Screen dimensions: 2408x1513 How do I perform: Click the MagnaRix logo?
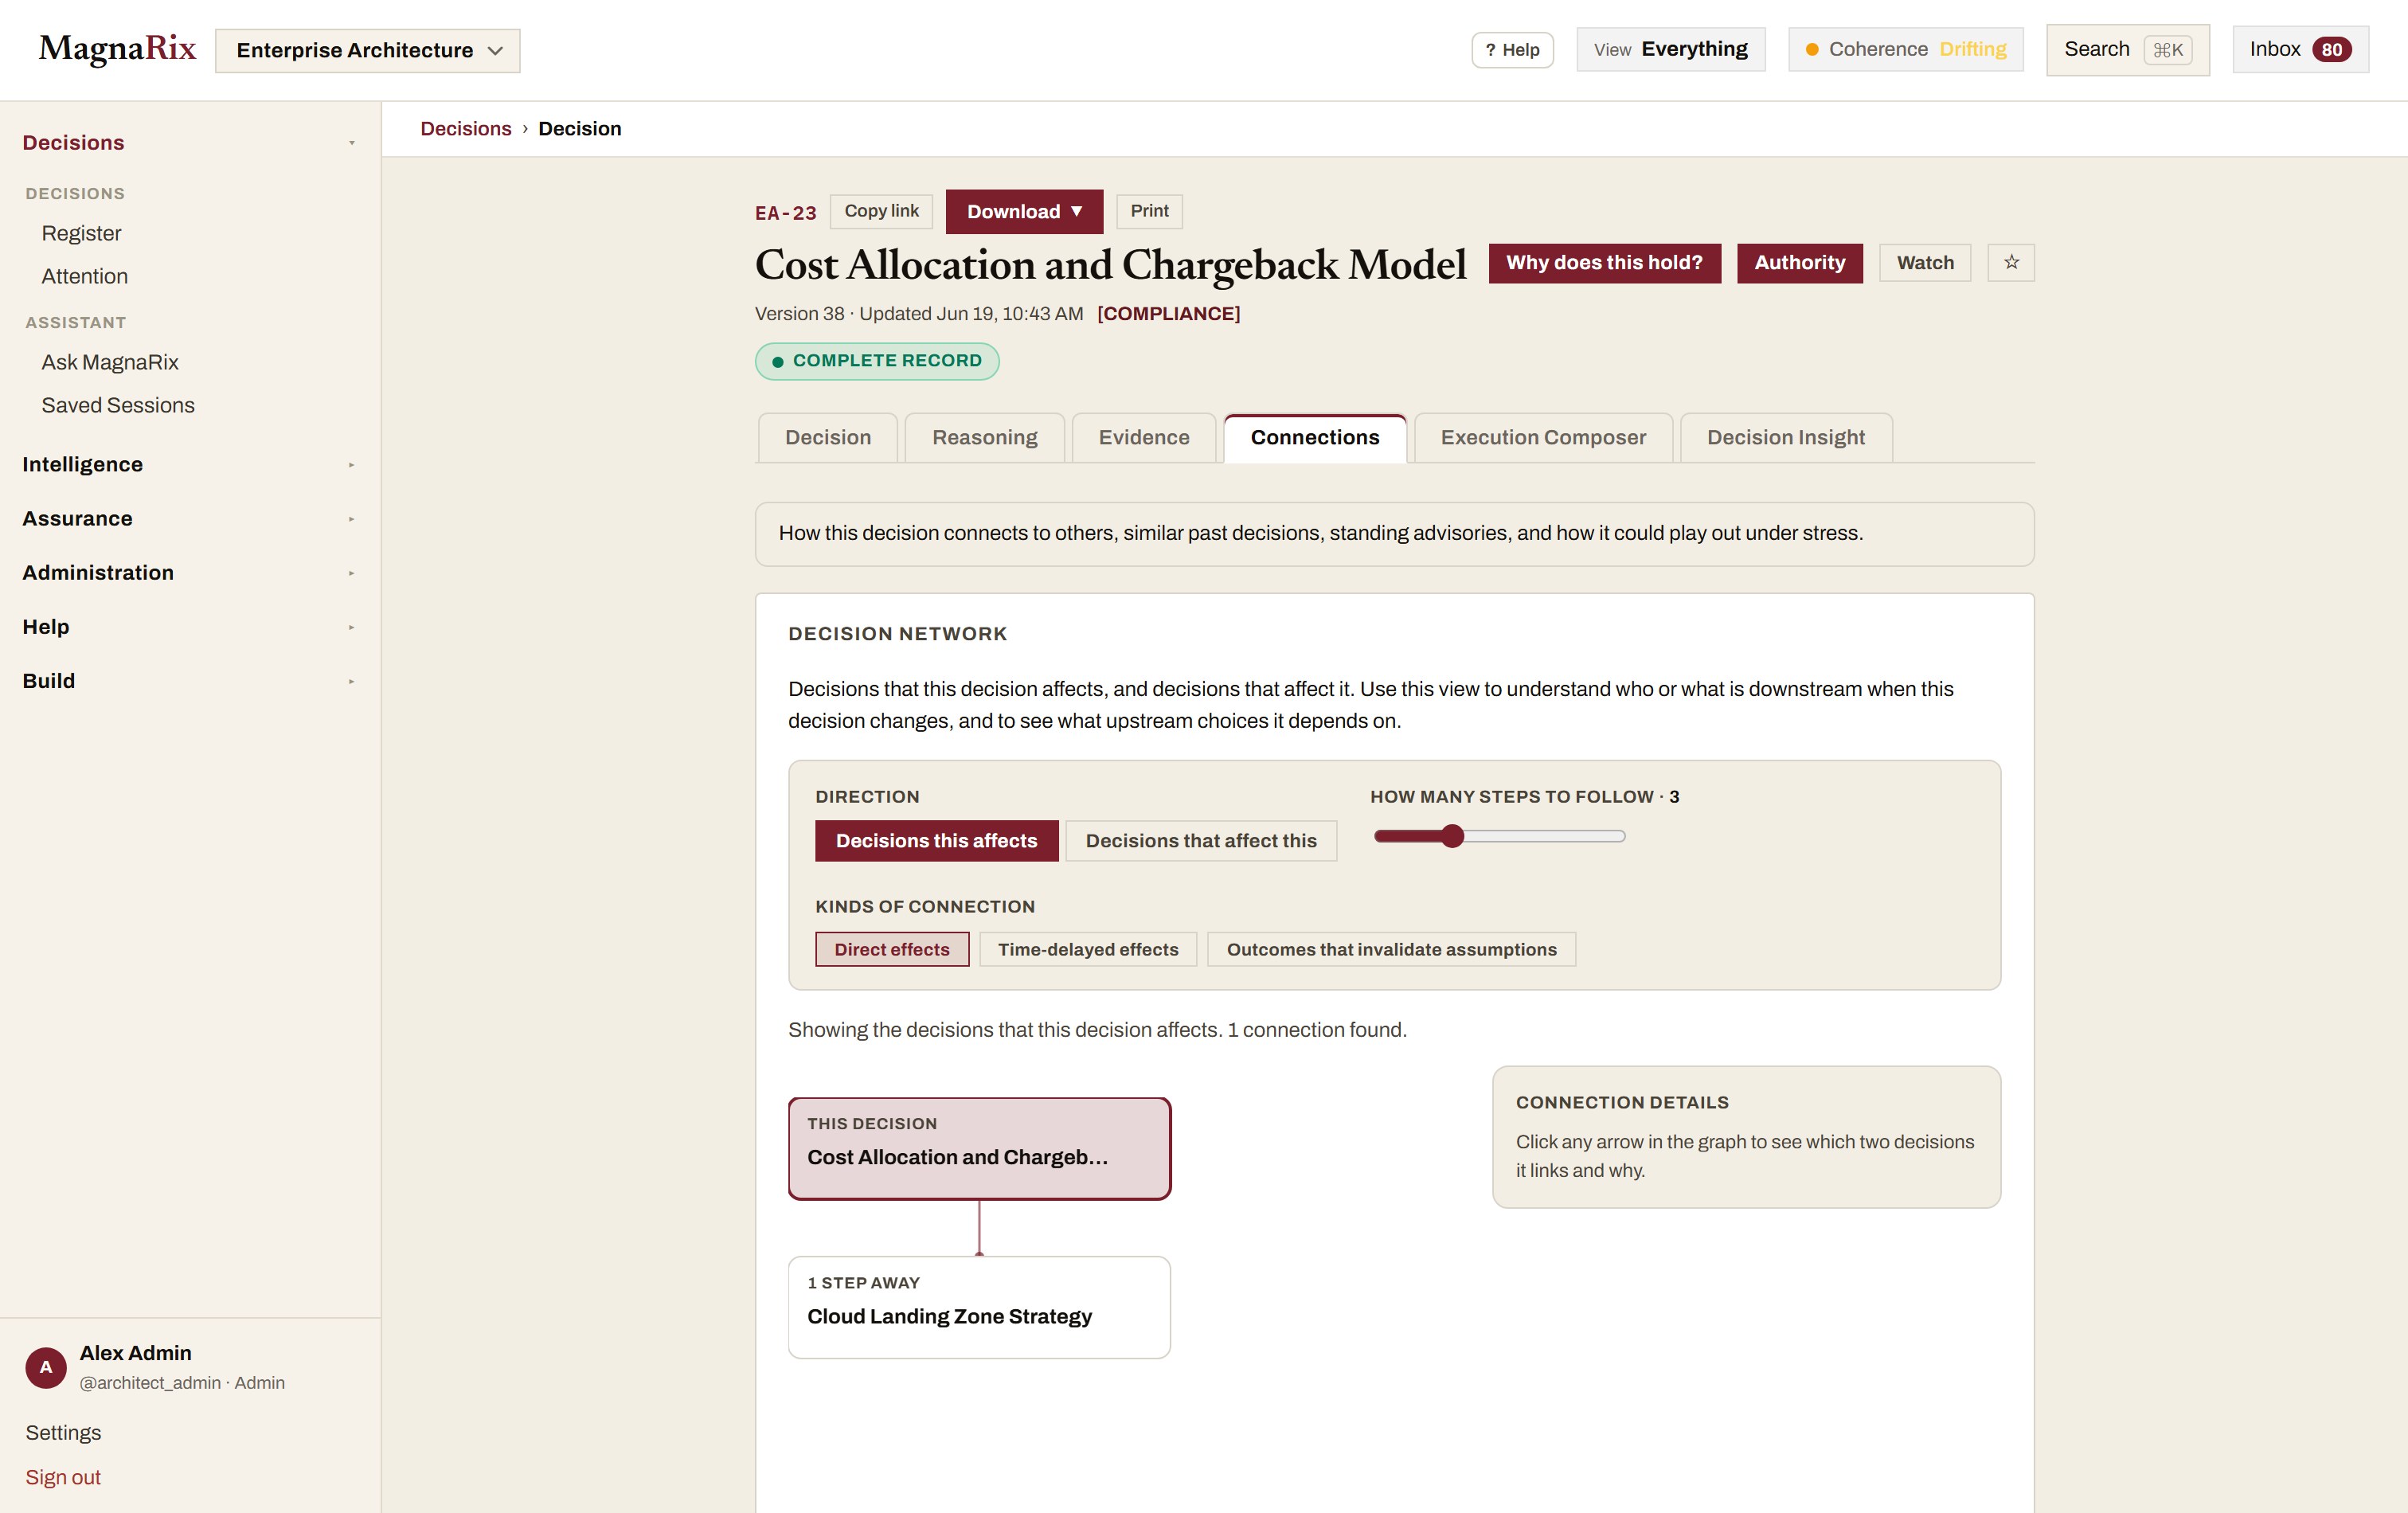coord(117,49)
